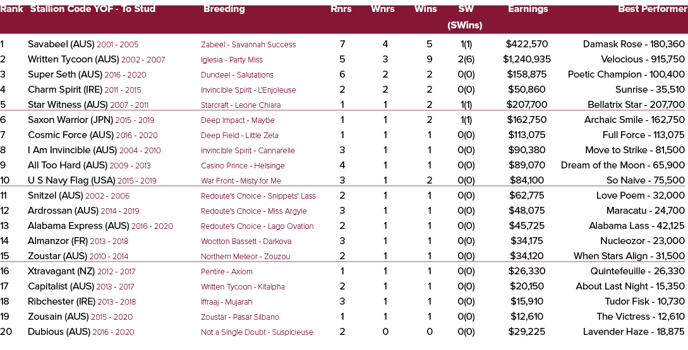Click best performer When Stars Align - 31,500
The height and width of the screenshot is (350, 688).
click(629, 256)
